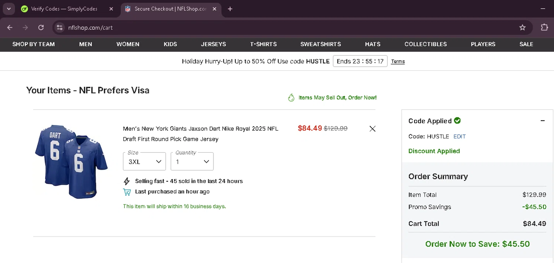Click the Promo Savings -$45.50 amount
554x263 pixels.
tap(534, 207)
